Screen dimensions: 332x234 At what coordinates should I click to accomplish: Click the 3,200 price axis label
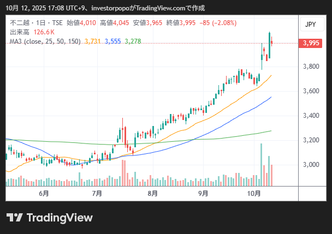click(311, 140)
